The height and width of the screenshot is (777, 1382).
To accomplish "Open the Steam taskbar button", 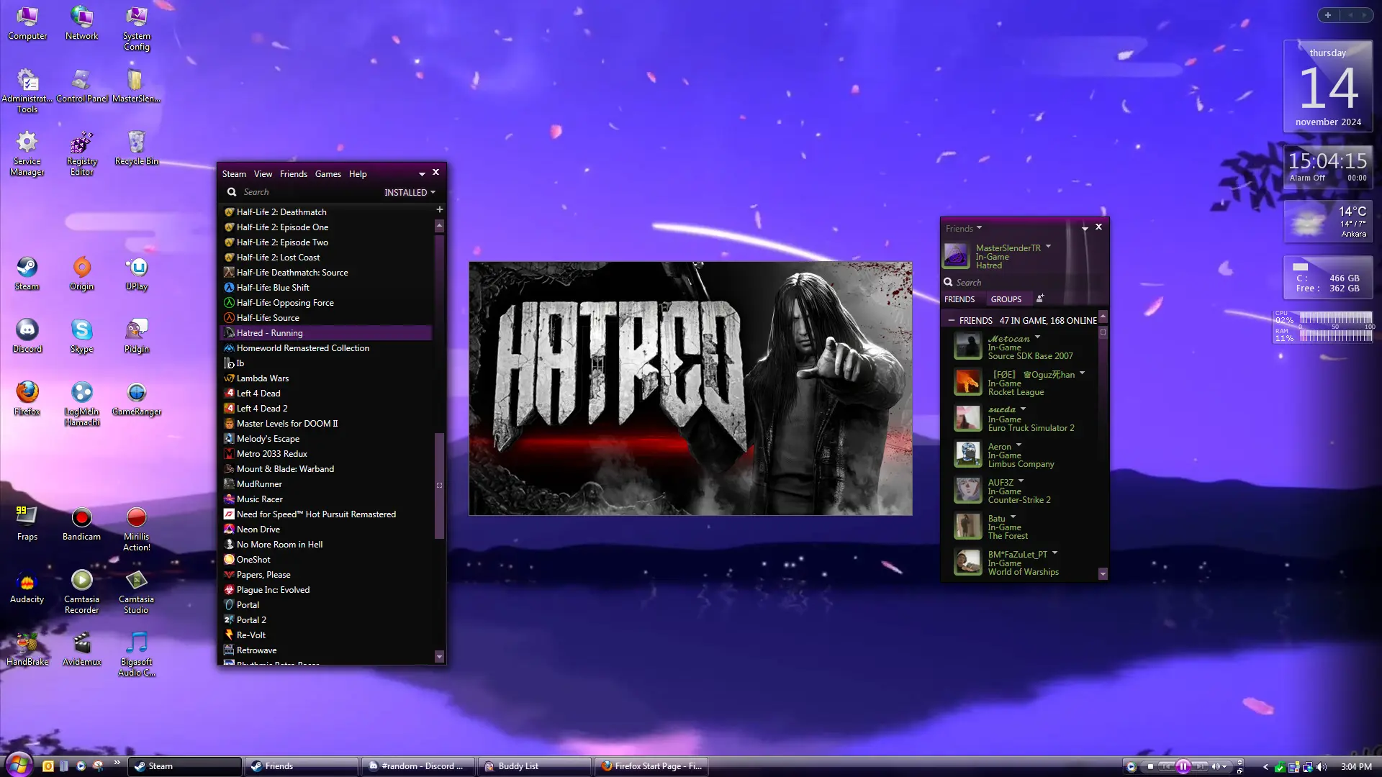I will click(186, 766).
